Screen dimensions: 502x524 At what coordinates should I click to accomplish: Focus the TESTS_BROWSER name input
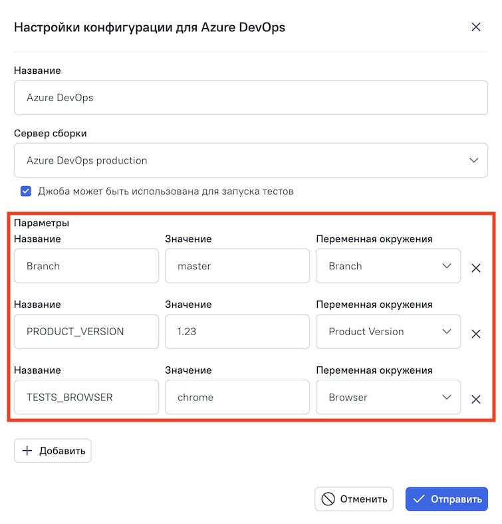click(86, 397)
